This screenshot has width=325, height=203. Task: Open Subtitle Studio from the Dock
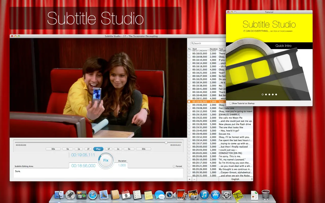pyautogui.click(x=238, y=195)
